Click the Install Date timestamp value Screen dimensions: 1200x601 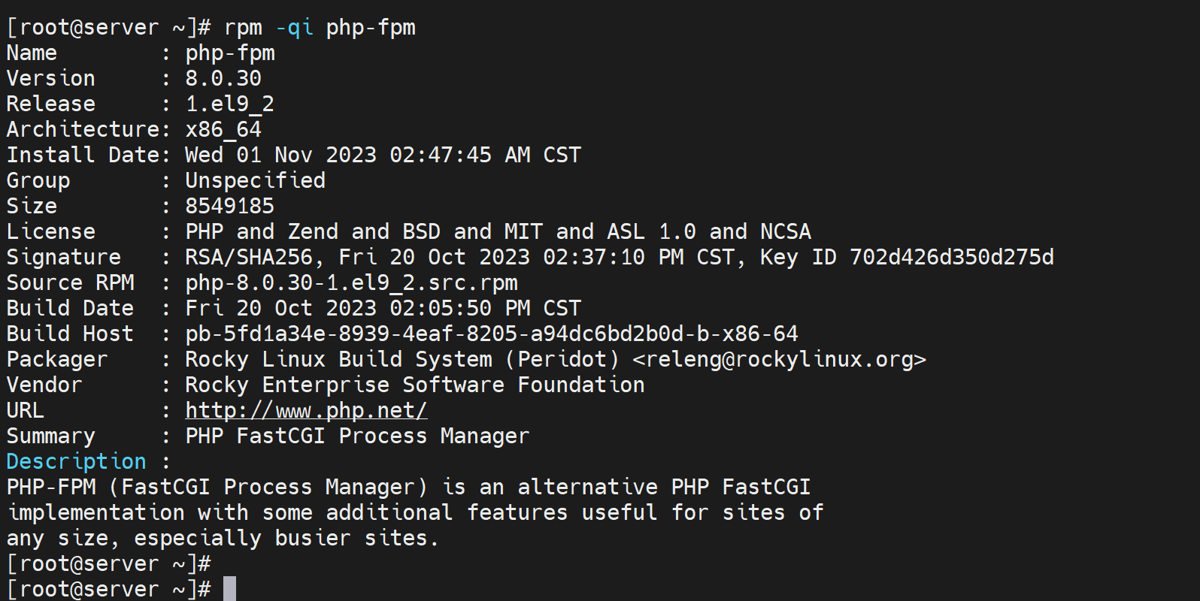tap(383, 156)
